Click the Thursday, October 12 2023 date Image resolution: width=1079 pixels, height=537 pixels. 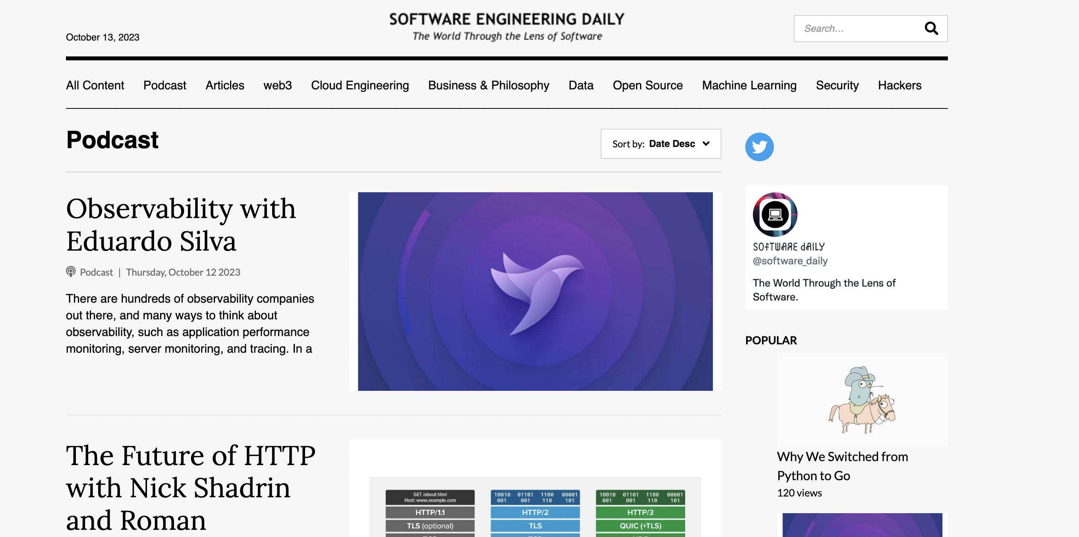(183, 272)
